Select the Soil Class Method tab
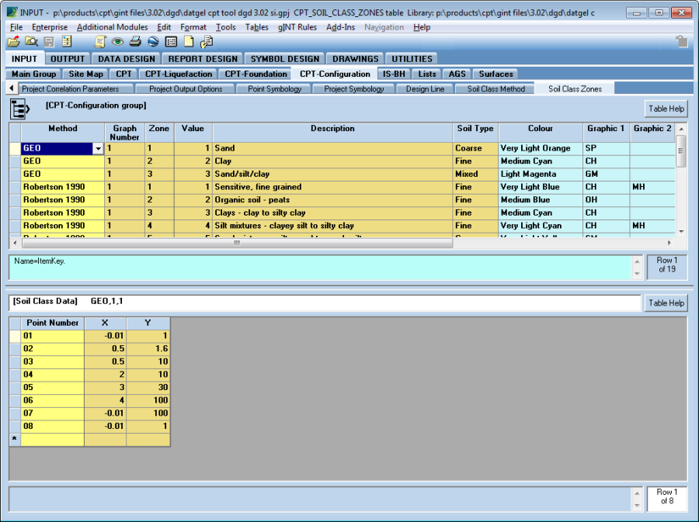Image resolution: width=699 pixels, height=522 pixels. 496,89
